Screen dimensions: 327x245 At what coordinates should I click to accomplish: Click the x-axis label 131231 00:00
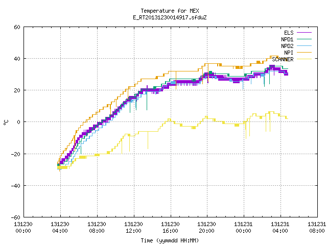pyautogui.click(x=243, y=228)
